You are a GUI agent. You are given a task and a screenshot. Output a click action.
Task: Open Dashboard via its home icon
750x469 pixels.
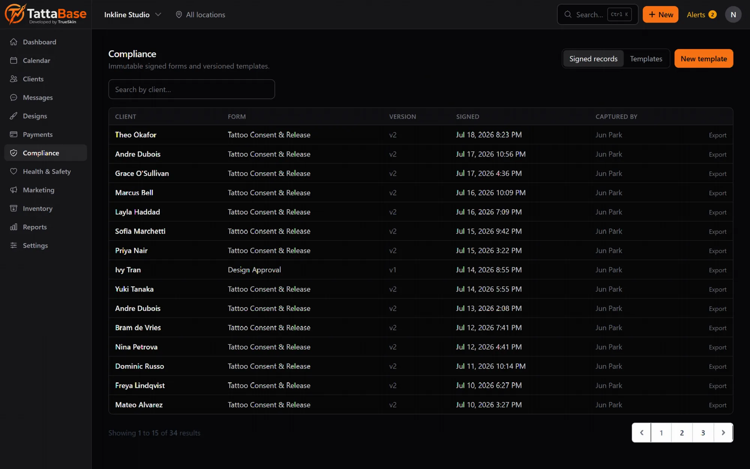[x=14, y=42]
